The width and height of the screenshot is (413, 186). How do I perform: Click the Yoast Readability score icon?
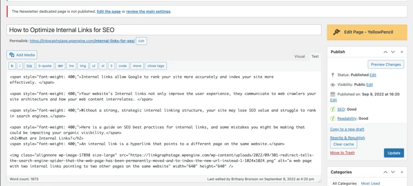click(x=332, y=119)
